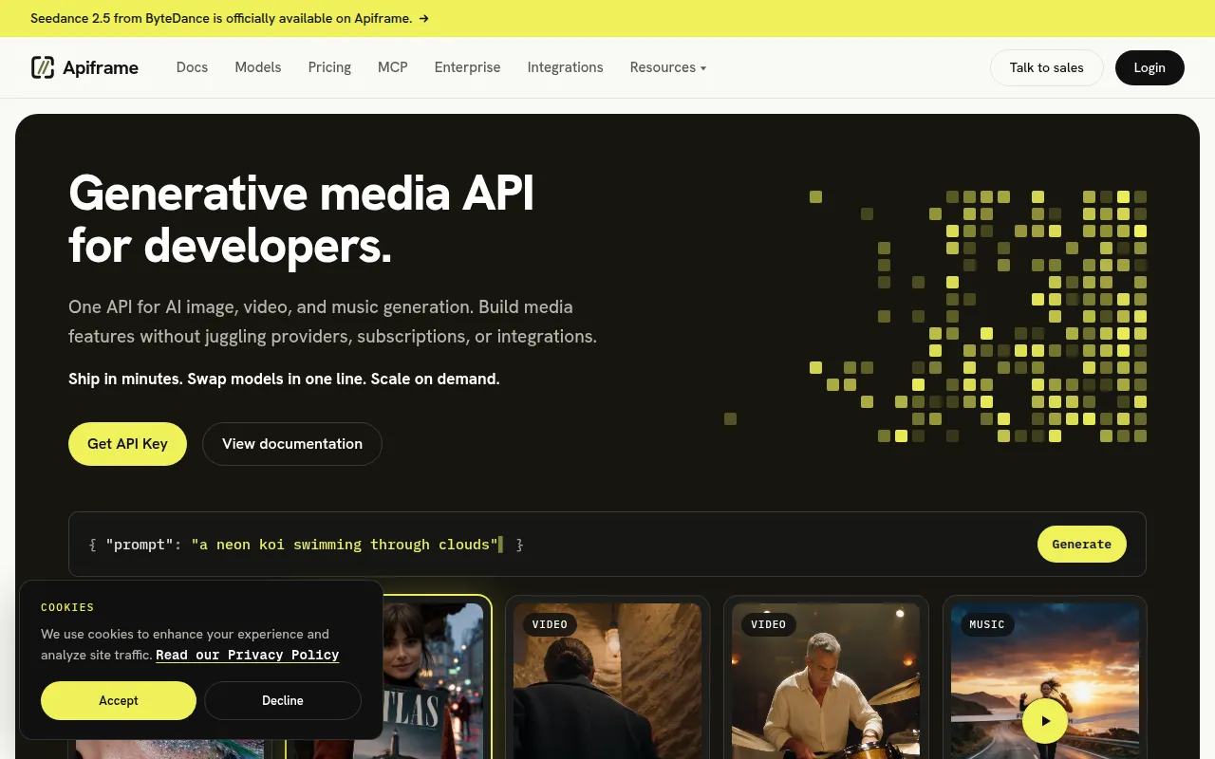Open the Docs menu item
The image size is (1215, 759).
(192, 67)
